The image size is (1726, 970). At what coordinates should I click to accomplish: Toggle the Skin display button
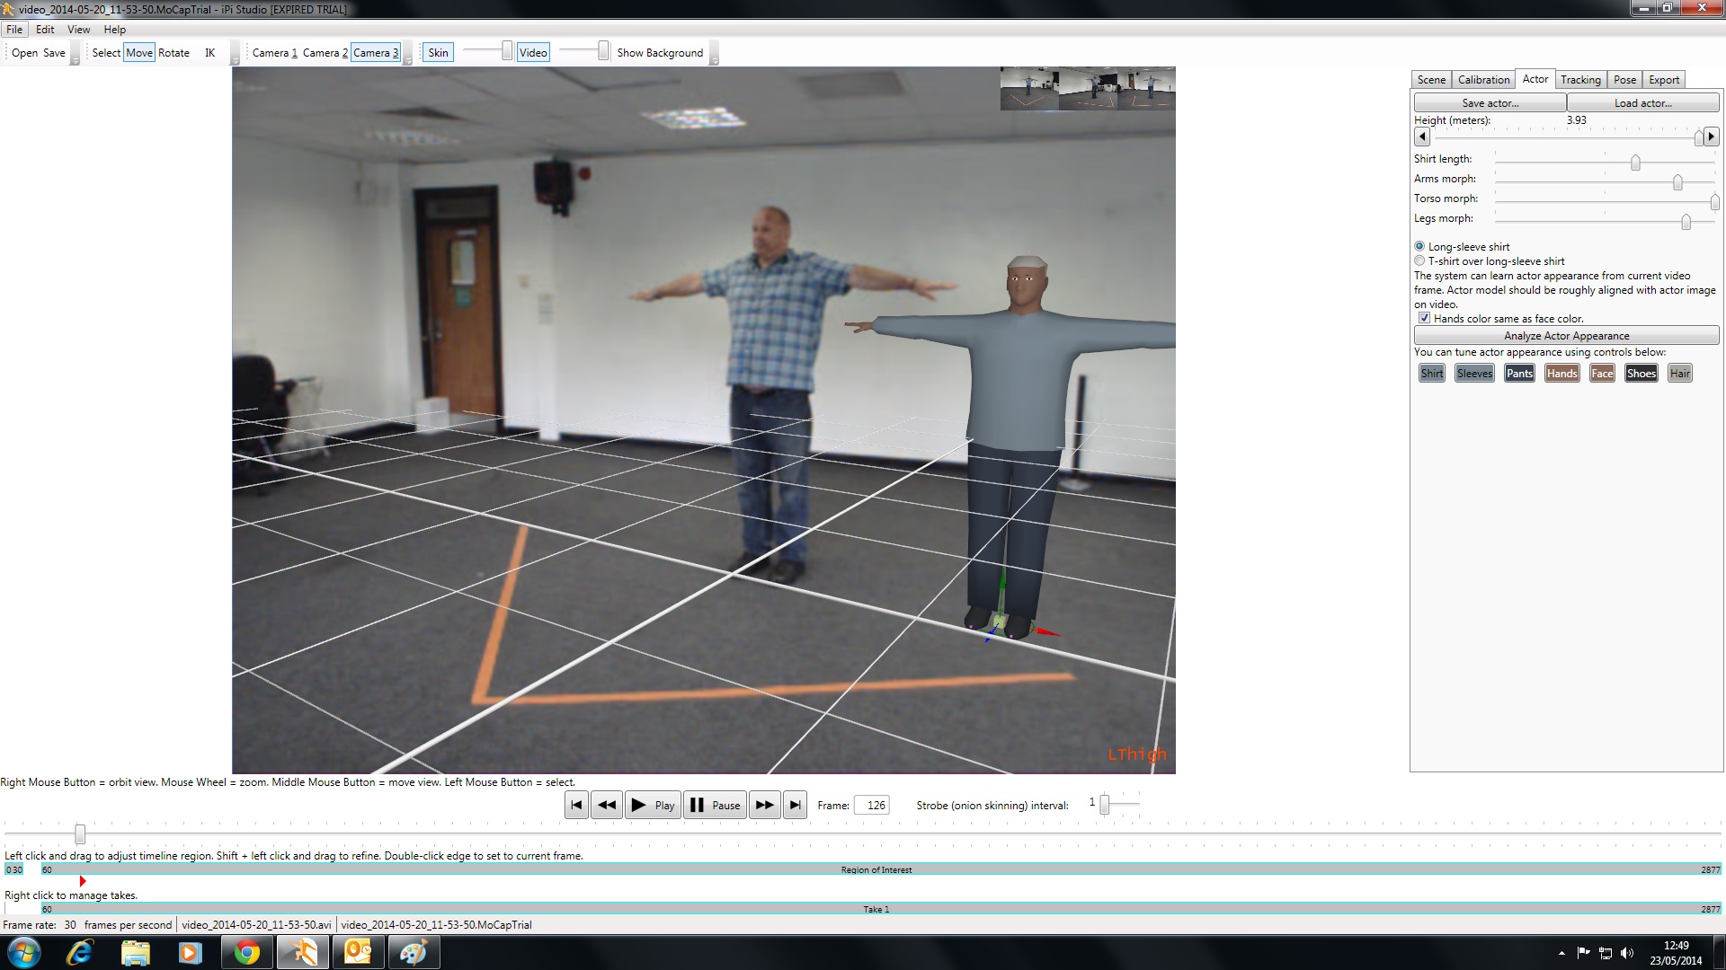438,52
